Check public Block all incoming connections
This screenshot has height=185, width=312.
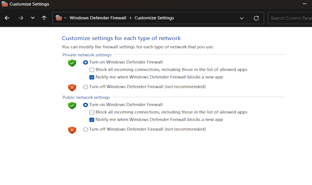pos(92,112)
